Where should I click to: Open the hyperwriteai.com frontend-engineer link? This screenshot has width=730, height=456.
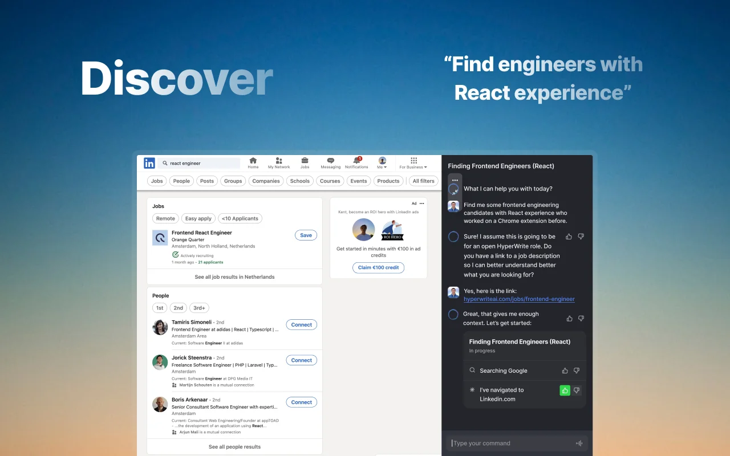[520, 299]
